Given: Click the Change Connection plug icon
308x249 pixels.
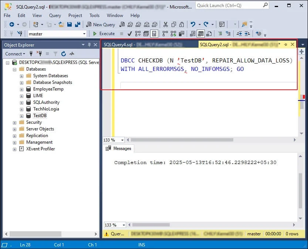Looking at the screenshot, I should [x=20, y=34].
